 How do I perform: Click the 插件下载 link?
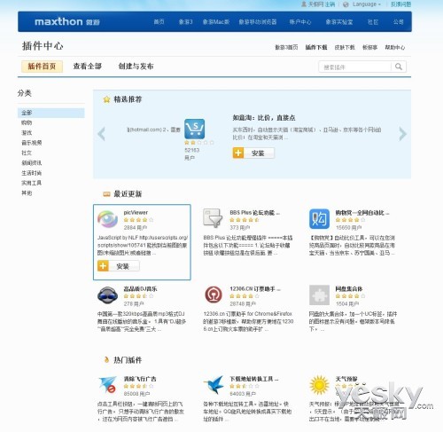point(316,47)
